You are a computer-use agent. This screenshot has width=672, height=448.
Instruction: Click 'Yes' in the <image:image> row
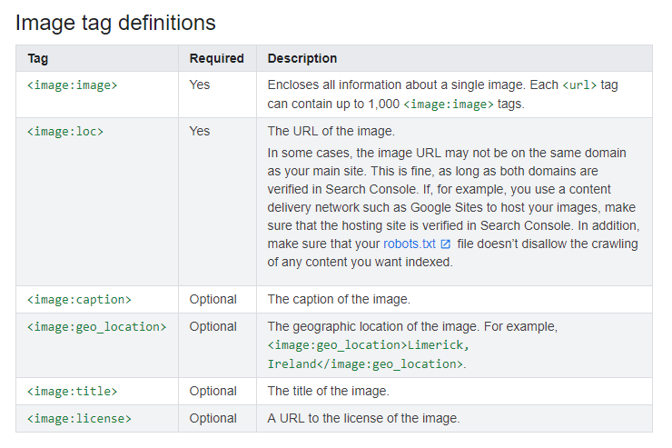point(200,85)
